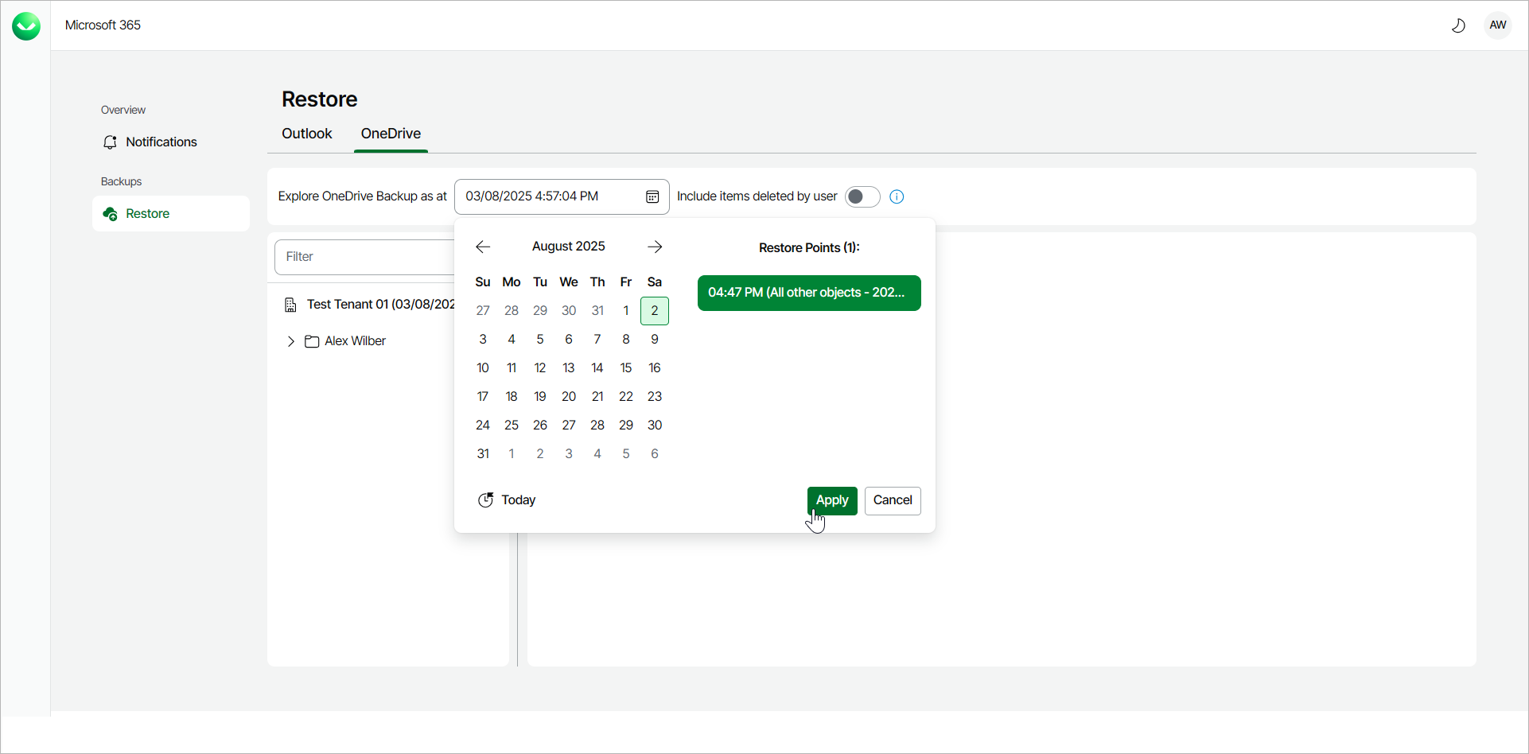Screen dimensions: 1529x754
Task: Cancel the date picker dialog
Action: point(892,500)
